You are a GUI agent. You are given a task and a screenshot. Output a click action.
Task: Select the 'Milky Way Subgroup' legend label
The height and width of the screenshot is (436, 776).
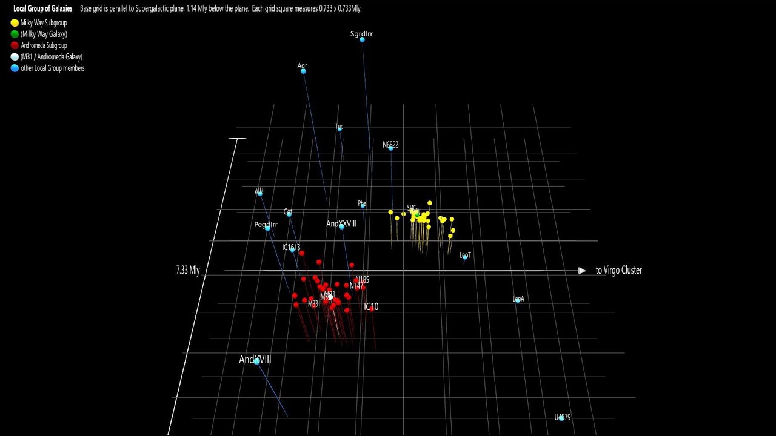(x=44, y=22)
